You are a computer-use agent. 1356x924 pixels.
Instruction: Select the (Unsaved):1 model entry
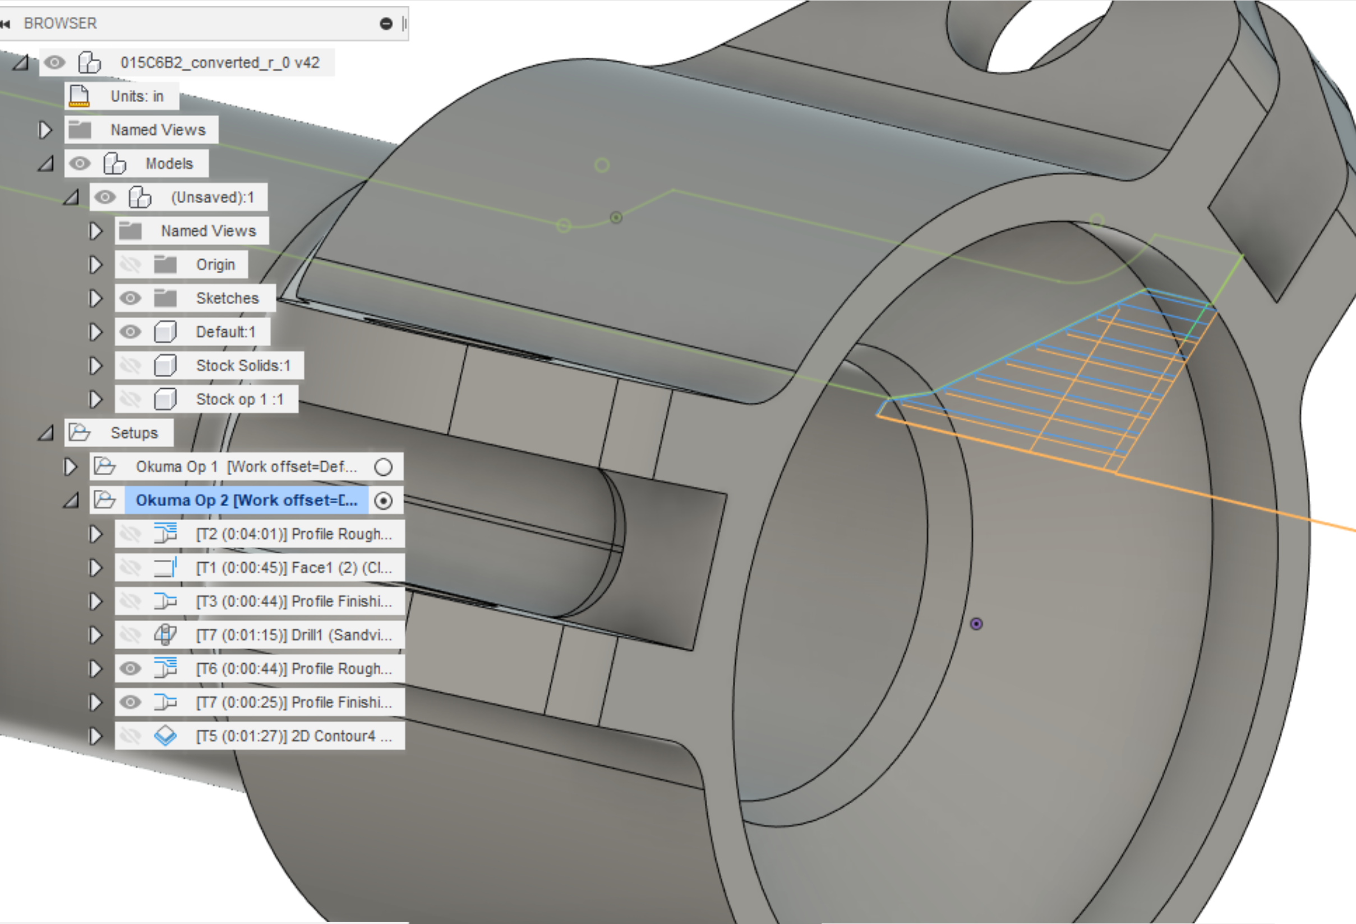(213, 197)
